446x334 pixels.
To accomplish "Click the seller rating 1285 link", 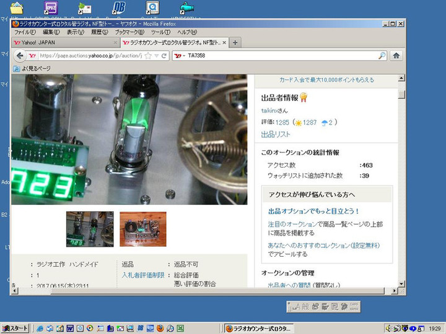I will 282,122.
